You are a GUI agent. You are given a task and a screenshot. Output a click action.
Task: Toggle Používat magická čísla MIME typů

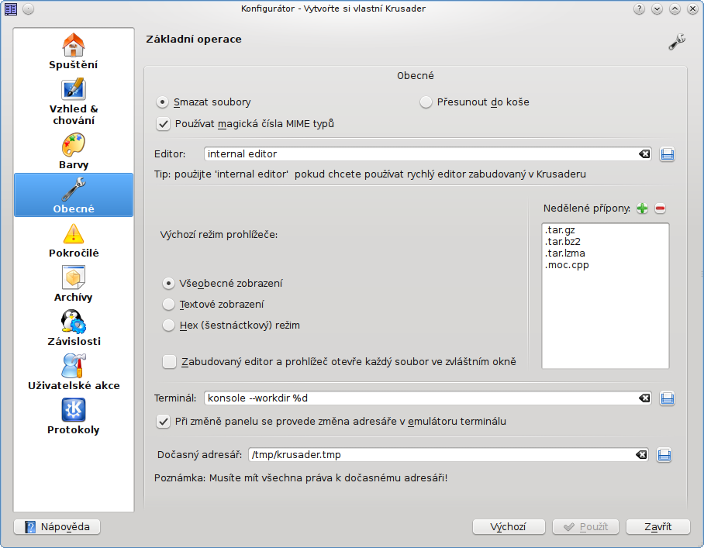pos(245,124)
